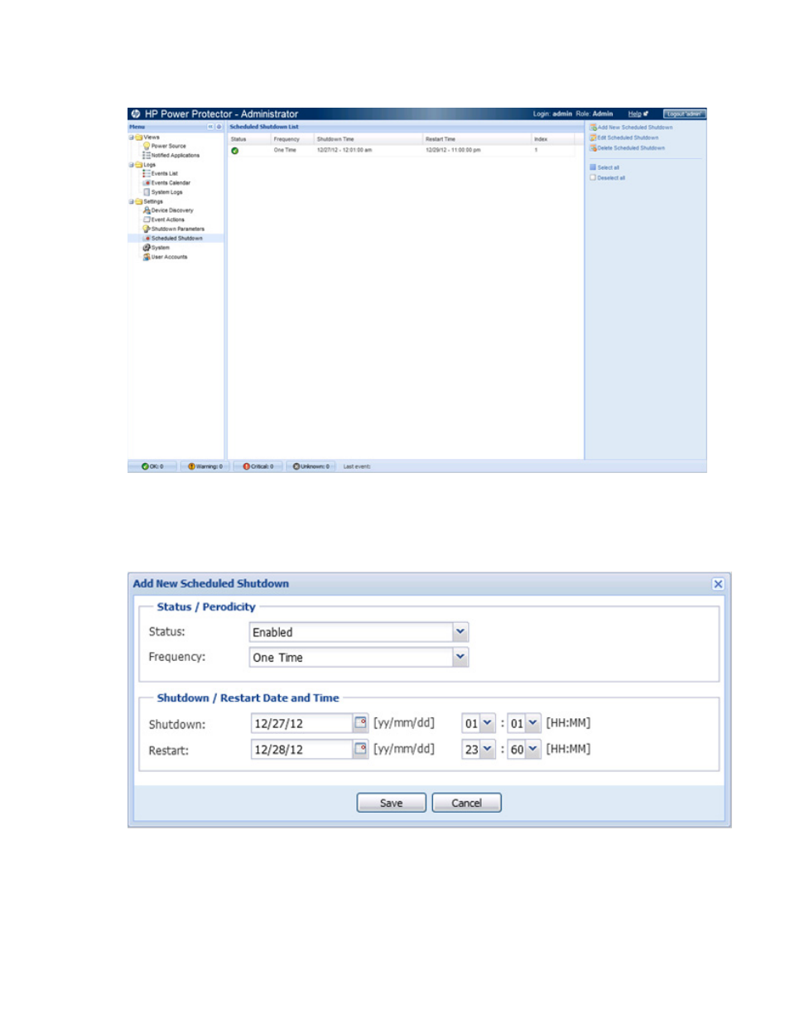Image resolution: width=790 pixels, height=1023 pixels.
Task: Open Shutdown hour dropdown showing 01
Action: pos(487,723)
